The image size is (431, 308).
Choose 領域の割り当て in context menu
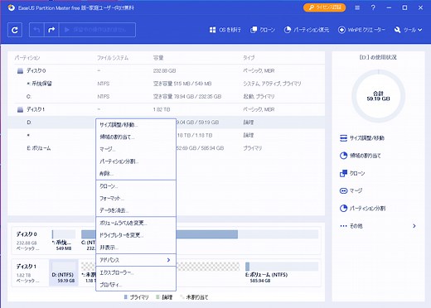(x=136, y=137)
